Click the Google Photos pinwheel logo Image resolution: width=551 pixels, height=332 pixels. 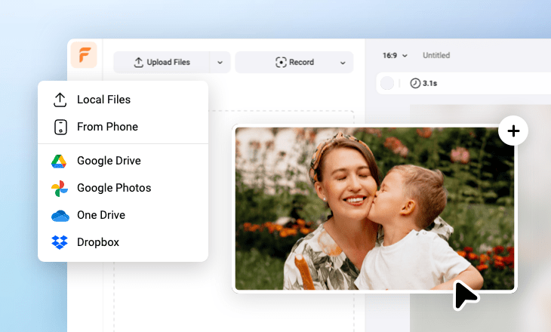point(60,189)
